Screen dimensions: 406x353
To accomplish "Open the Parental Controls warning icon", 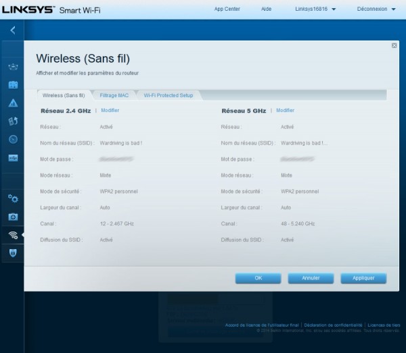I will [12, 103].
